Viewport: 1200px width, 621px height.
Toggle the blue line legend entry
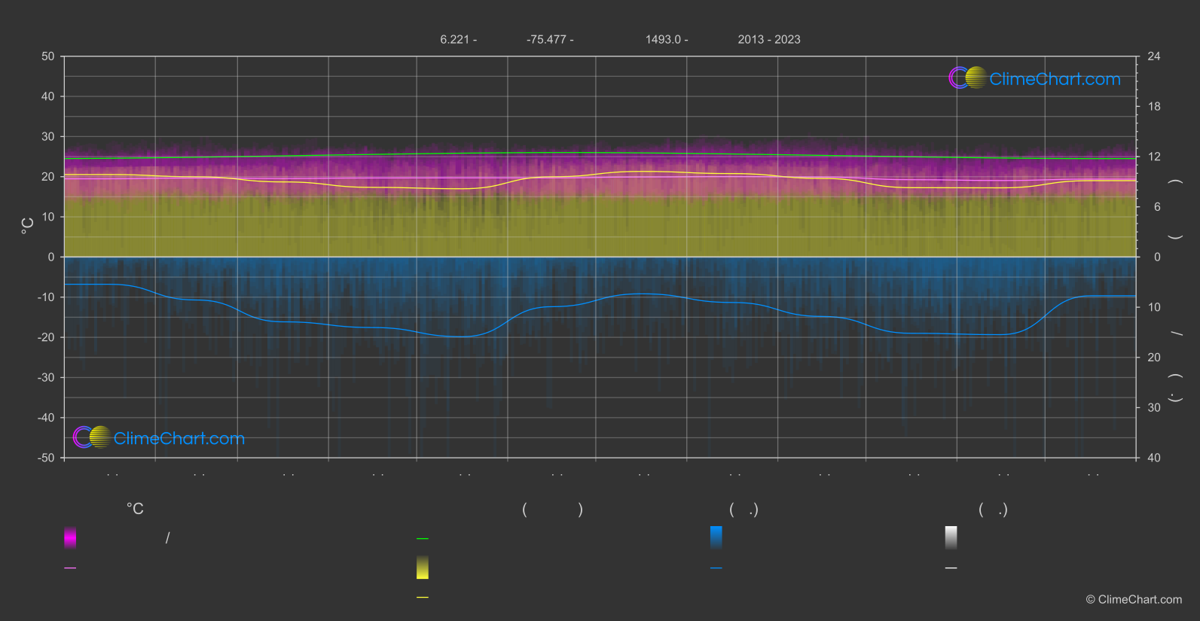pos(716,568)
